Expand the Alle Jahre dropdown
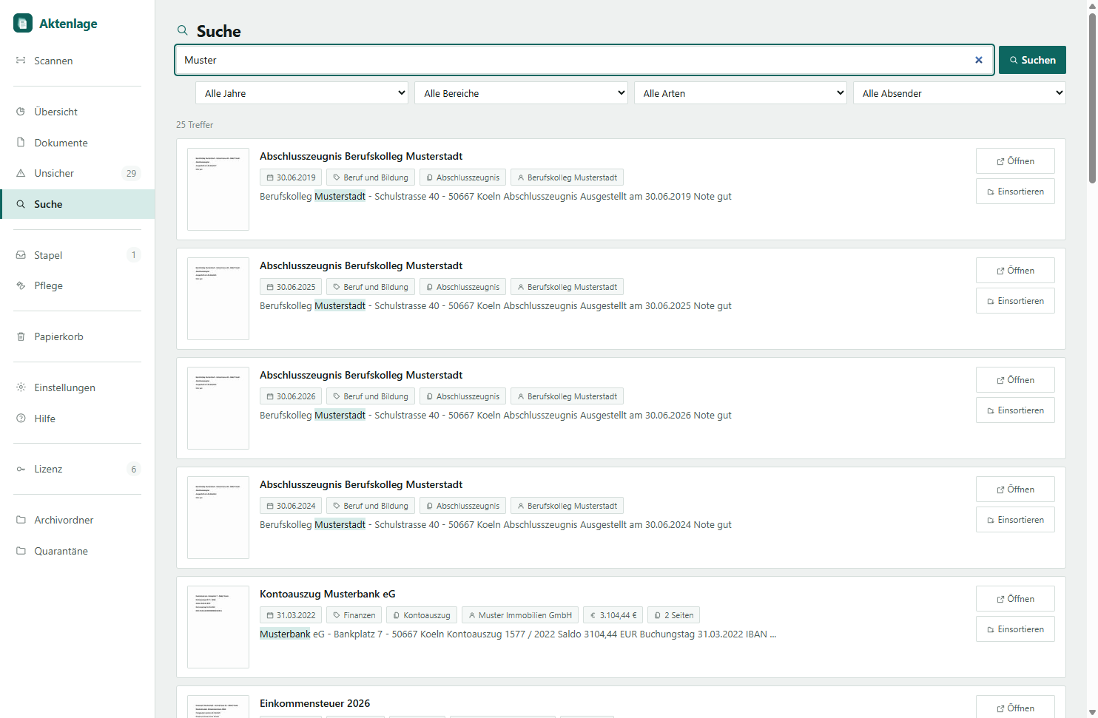1098x718 pixels. pyautogui.click(x=302, y=93)
